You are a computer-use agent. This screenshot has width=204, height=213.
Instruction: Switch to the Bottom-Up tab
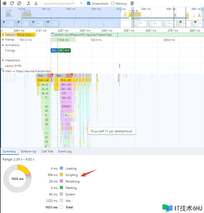click(x=29, y=151)
